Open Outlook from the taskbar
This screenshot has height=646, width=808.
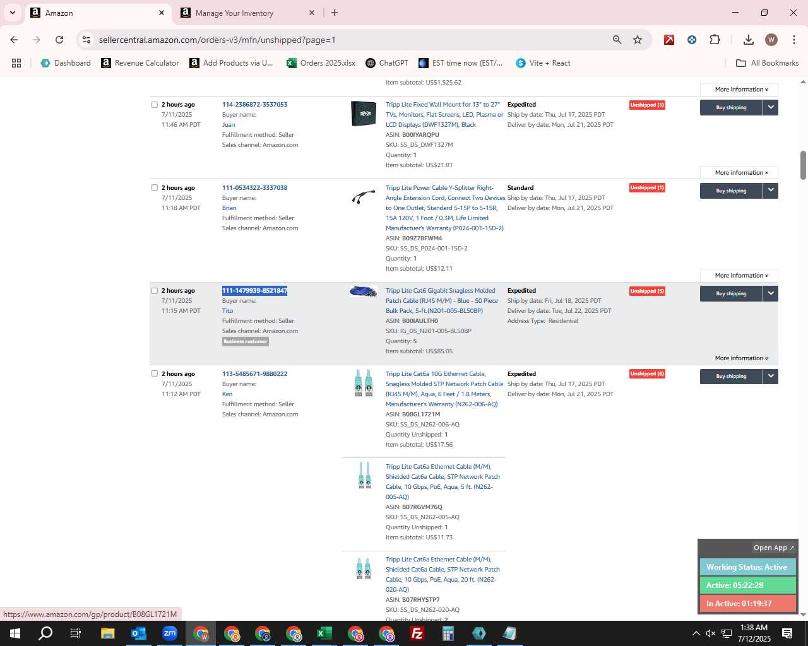(x=138, y=633)
